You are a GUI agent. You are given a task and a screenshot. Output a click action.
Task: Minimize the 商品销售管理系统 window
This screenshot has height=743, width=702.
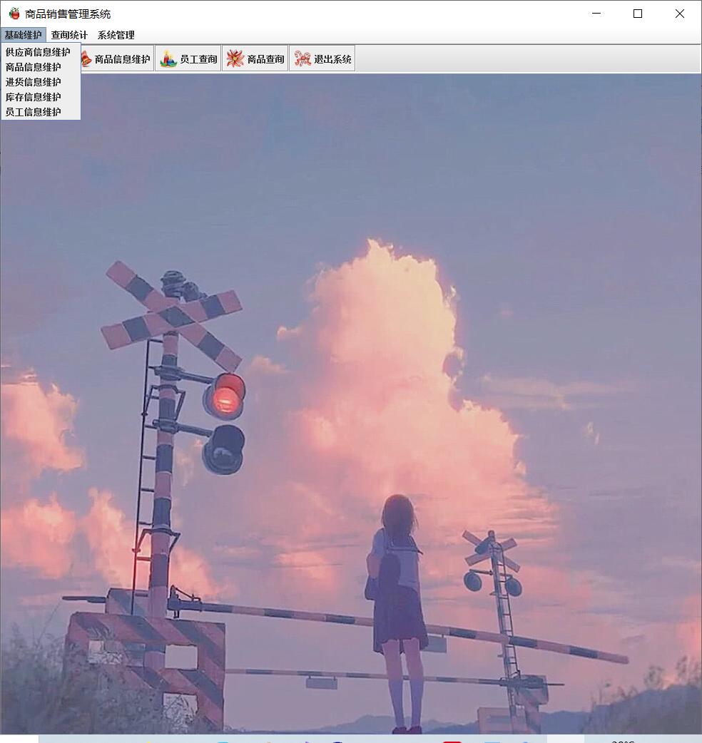(596, 14)
